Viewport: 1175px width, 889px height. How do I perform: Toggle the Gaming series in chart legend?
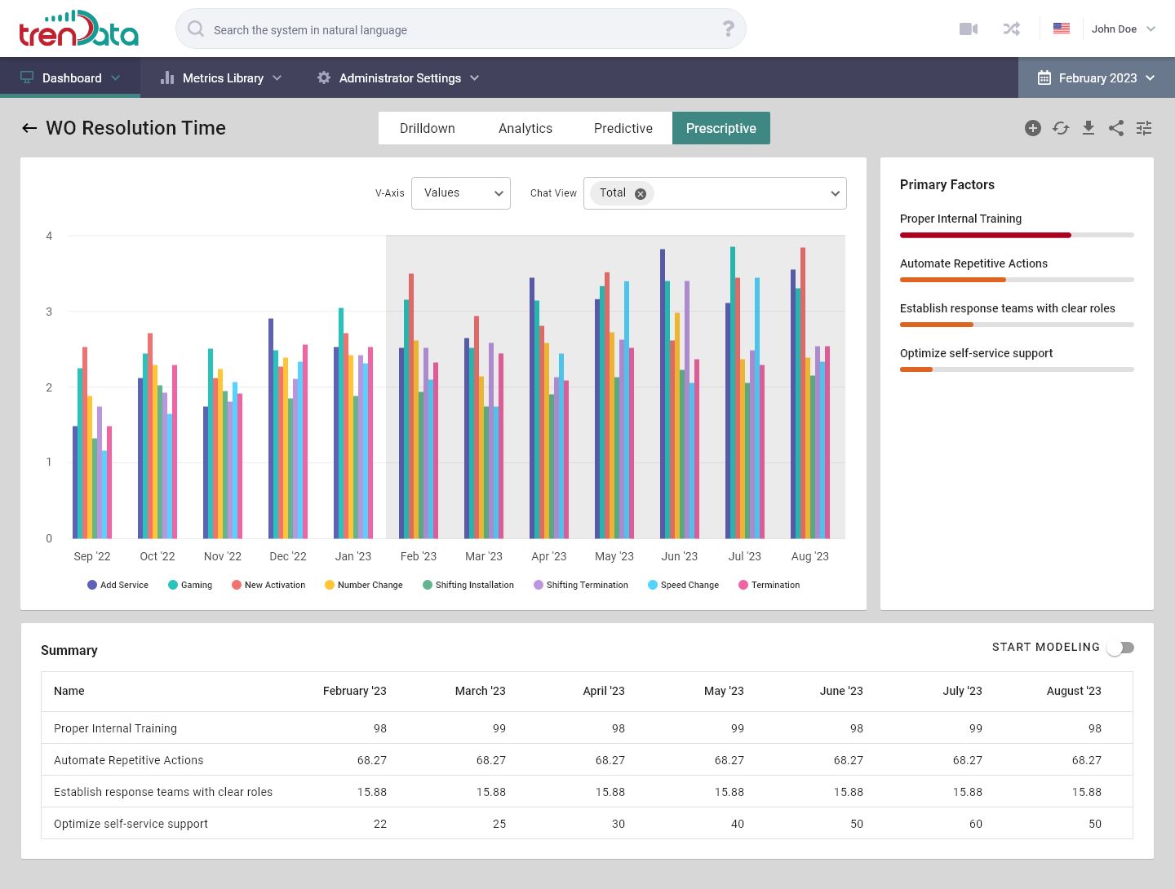[190, 585]
